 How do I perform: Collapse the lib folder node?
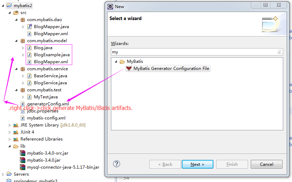click(x=10, y=147)
